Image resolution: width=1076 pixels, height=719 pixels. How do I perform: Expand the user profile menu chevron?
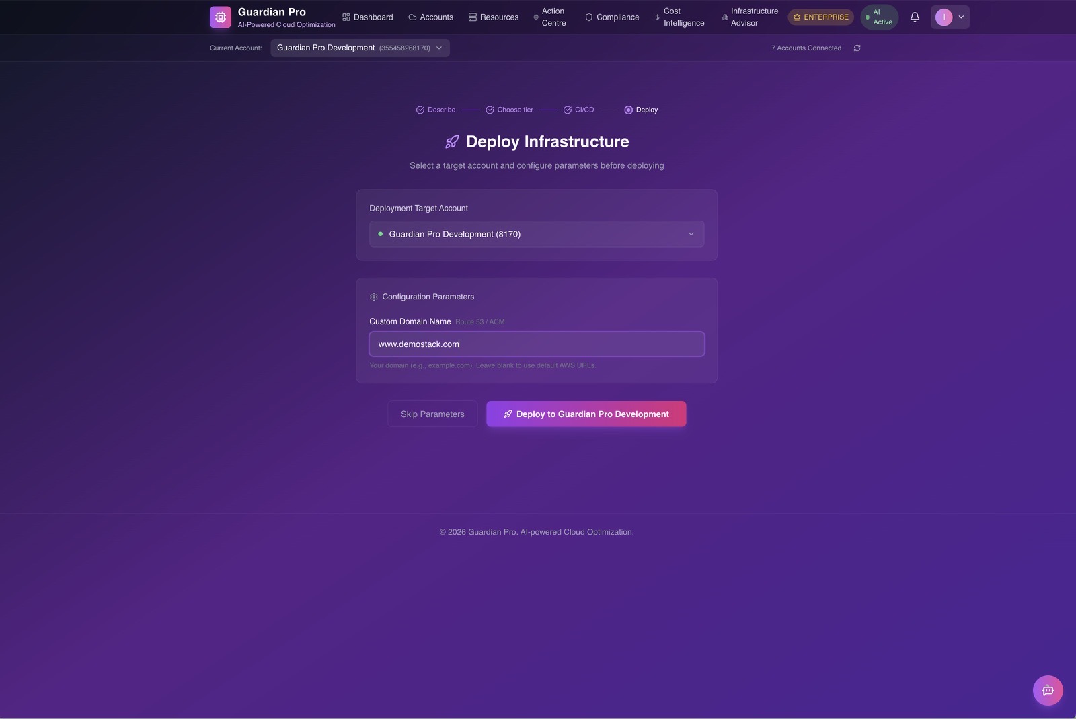pyautogui.click(x=961, y=17)
